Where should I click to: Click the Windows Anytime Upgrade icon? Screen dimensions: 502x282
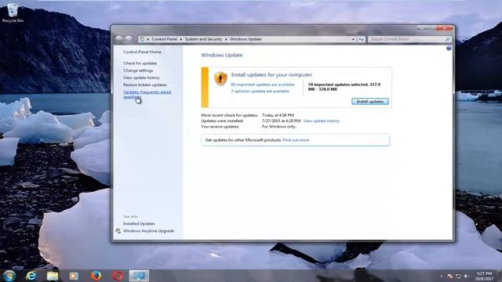[x=118, y=231]
